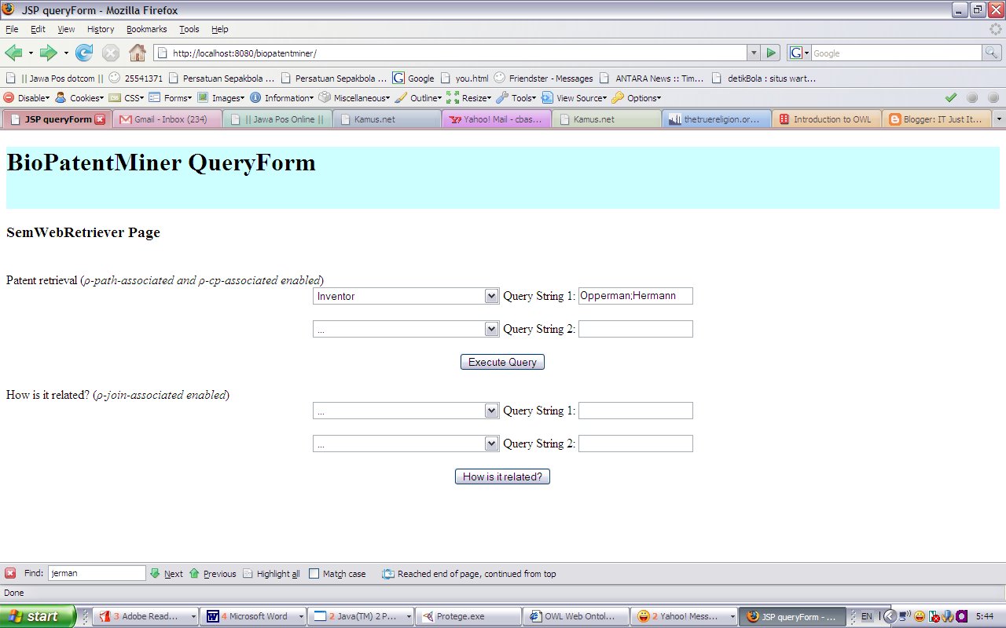
Task: Open second dropdown under How is it related
Action: tap(406, 444)
